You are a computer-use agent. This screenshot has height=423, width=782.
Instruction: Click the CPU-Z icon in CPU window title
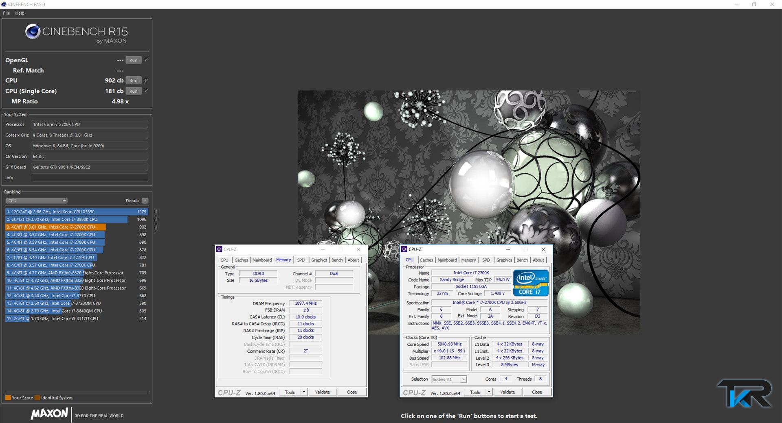coord(404,249)
